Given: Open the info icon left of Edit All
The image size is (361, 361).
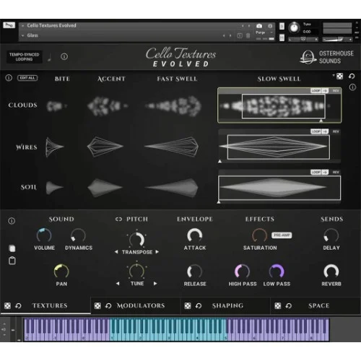Looking at the screenshot, I should [x=9, y=78].
